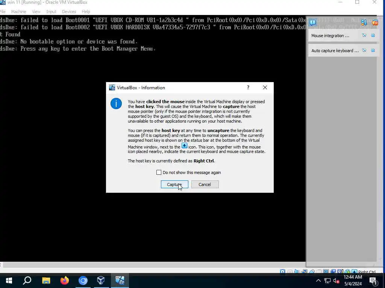Click the 'Right Ctrl' host key label

tap(367, 271)
